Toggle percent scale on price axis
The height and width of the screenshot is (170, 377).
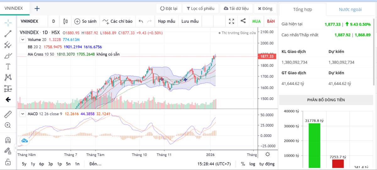pyautogui.click(x=243, y=164)
